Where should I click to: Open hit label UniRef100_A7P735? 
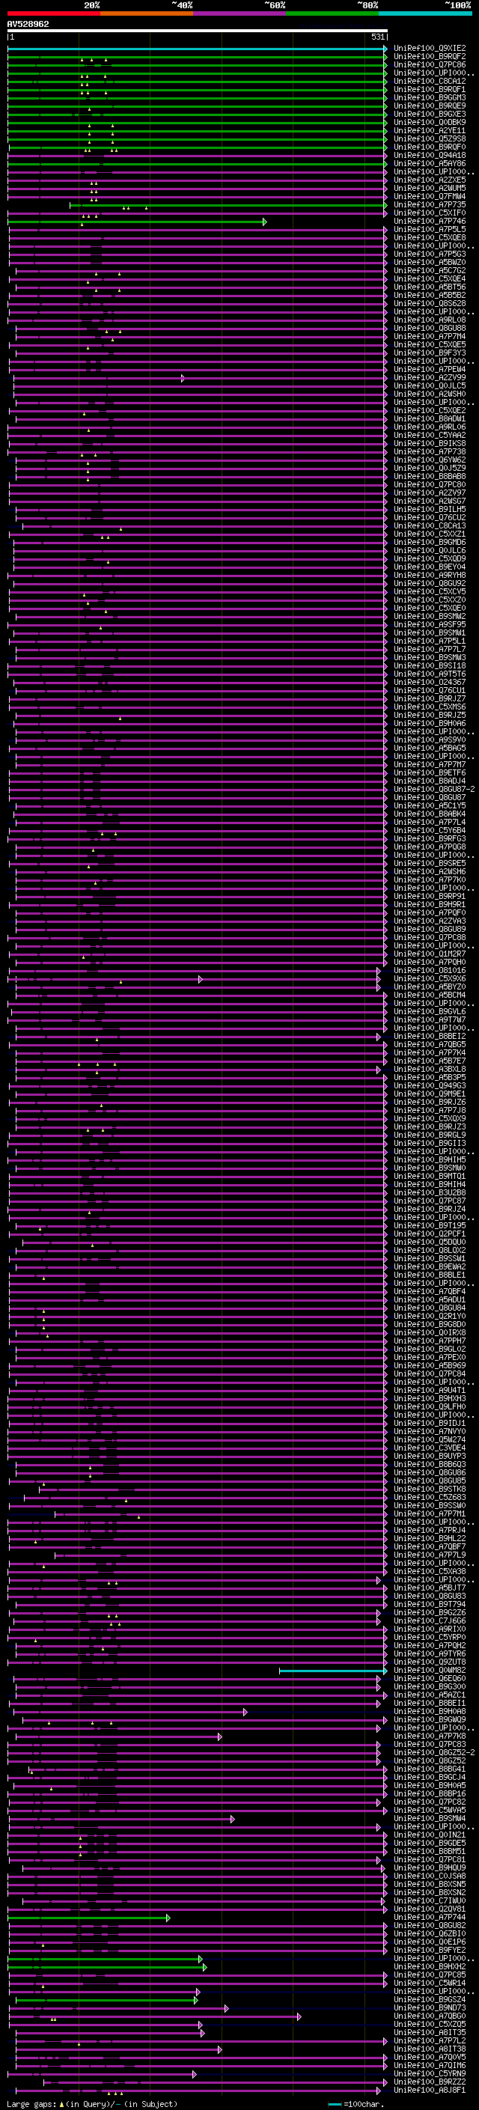430,205
